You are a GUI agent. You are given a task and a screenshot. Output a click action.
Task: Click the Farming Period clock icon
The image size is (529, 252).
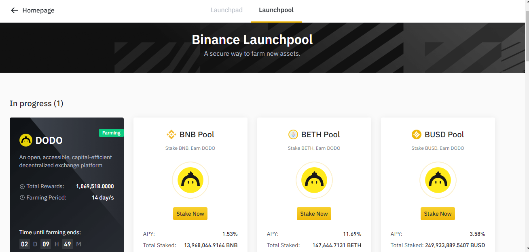click(22, 198)
